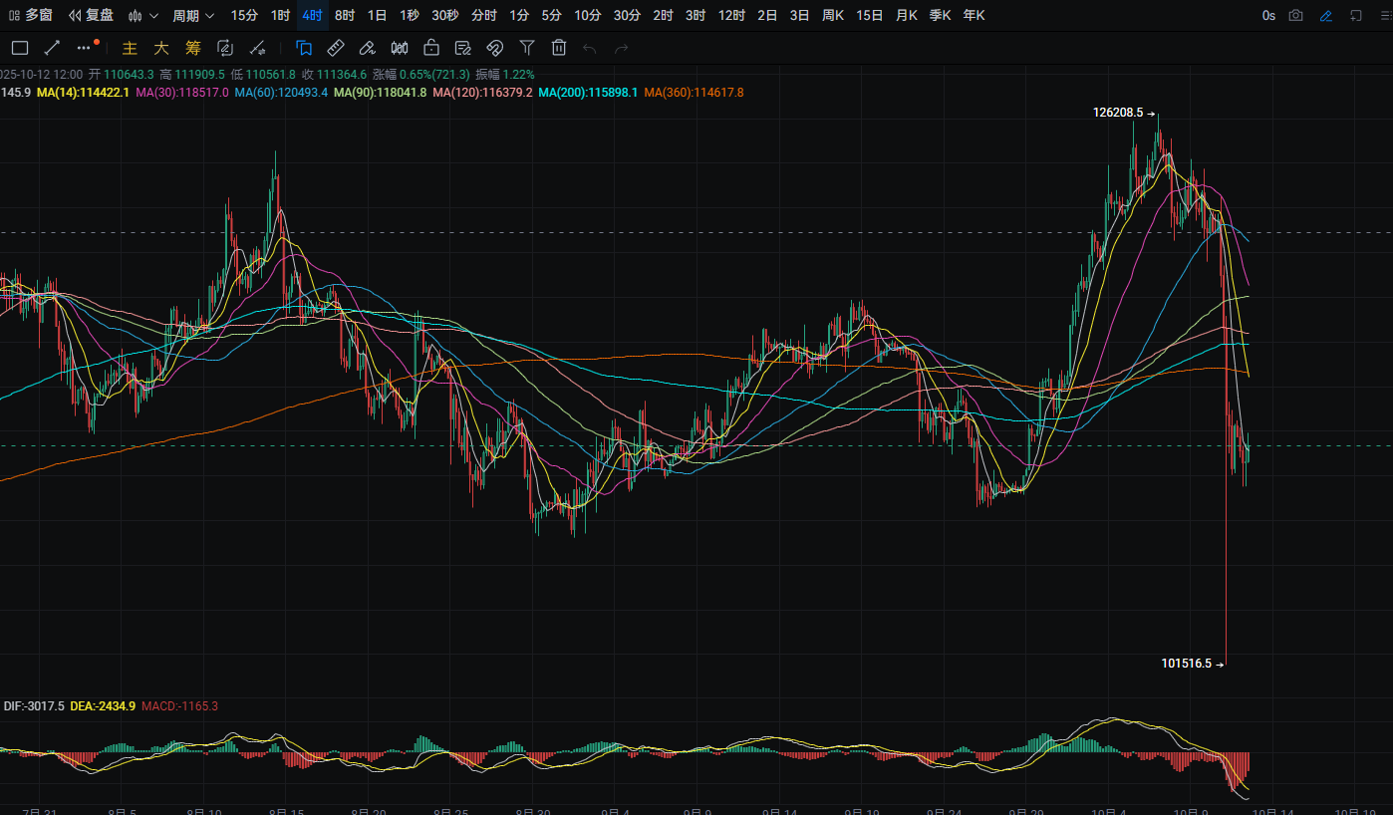Click the MA(200) cyan indicator label
The image size is (1393, 815).
(x=588, y=93)
